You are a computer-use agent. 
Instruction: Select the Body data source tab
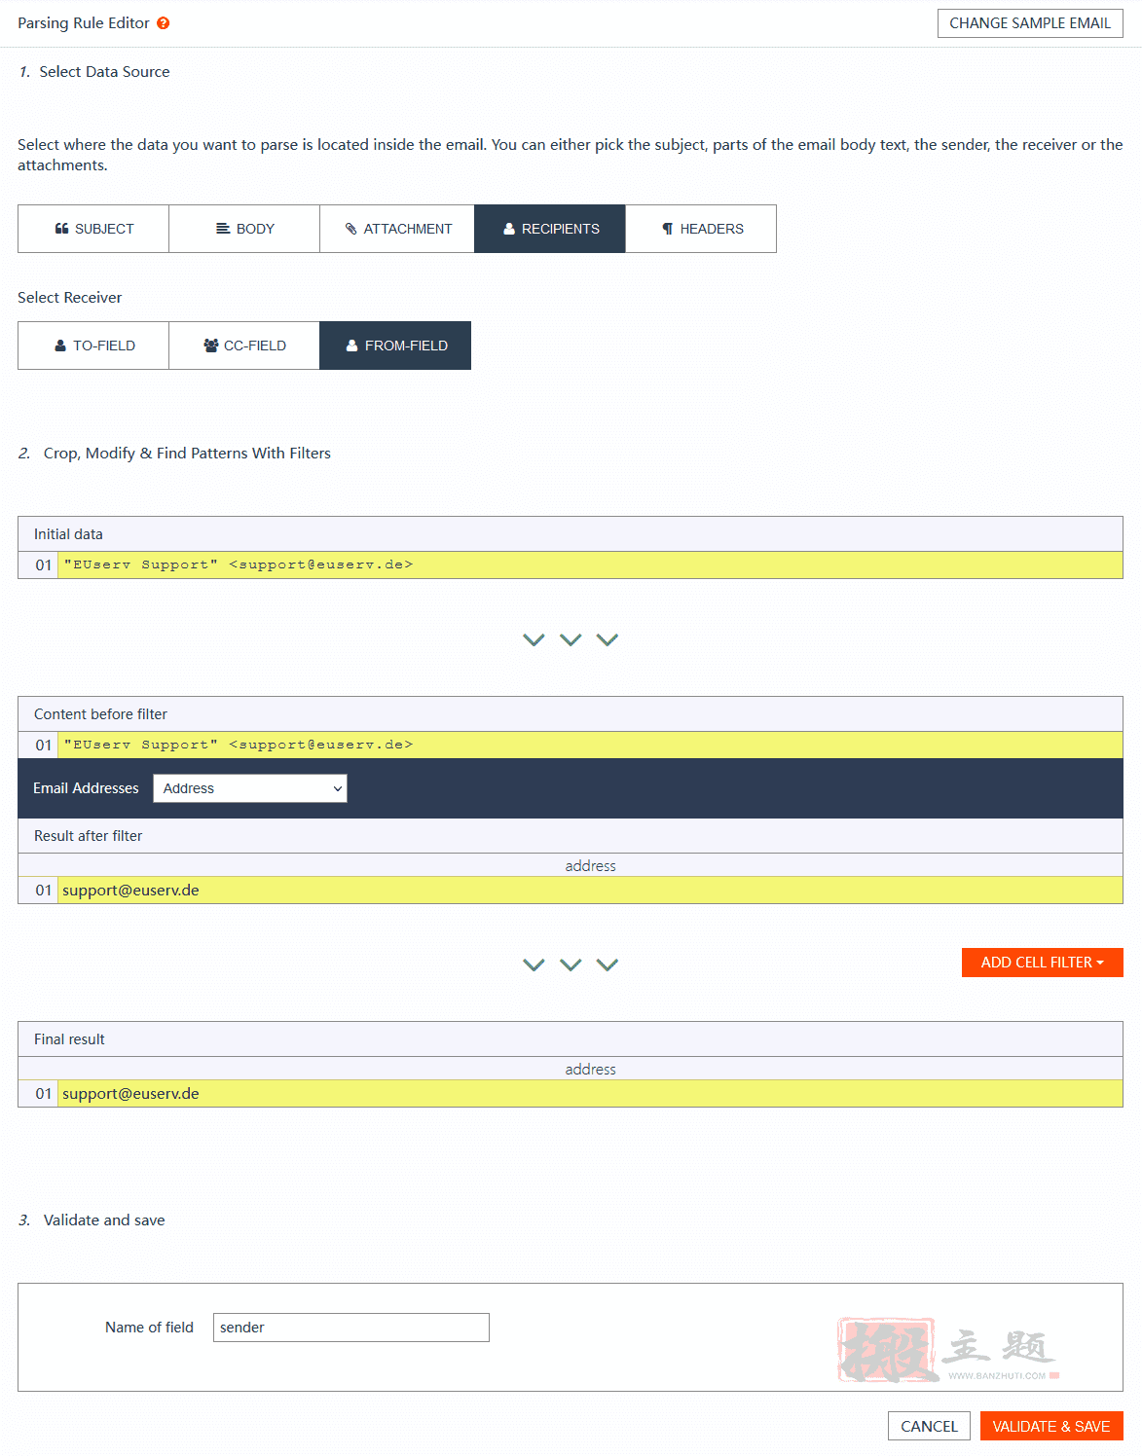pos(244,229)
